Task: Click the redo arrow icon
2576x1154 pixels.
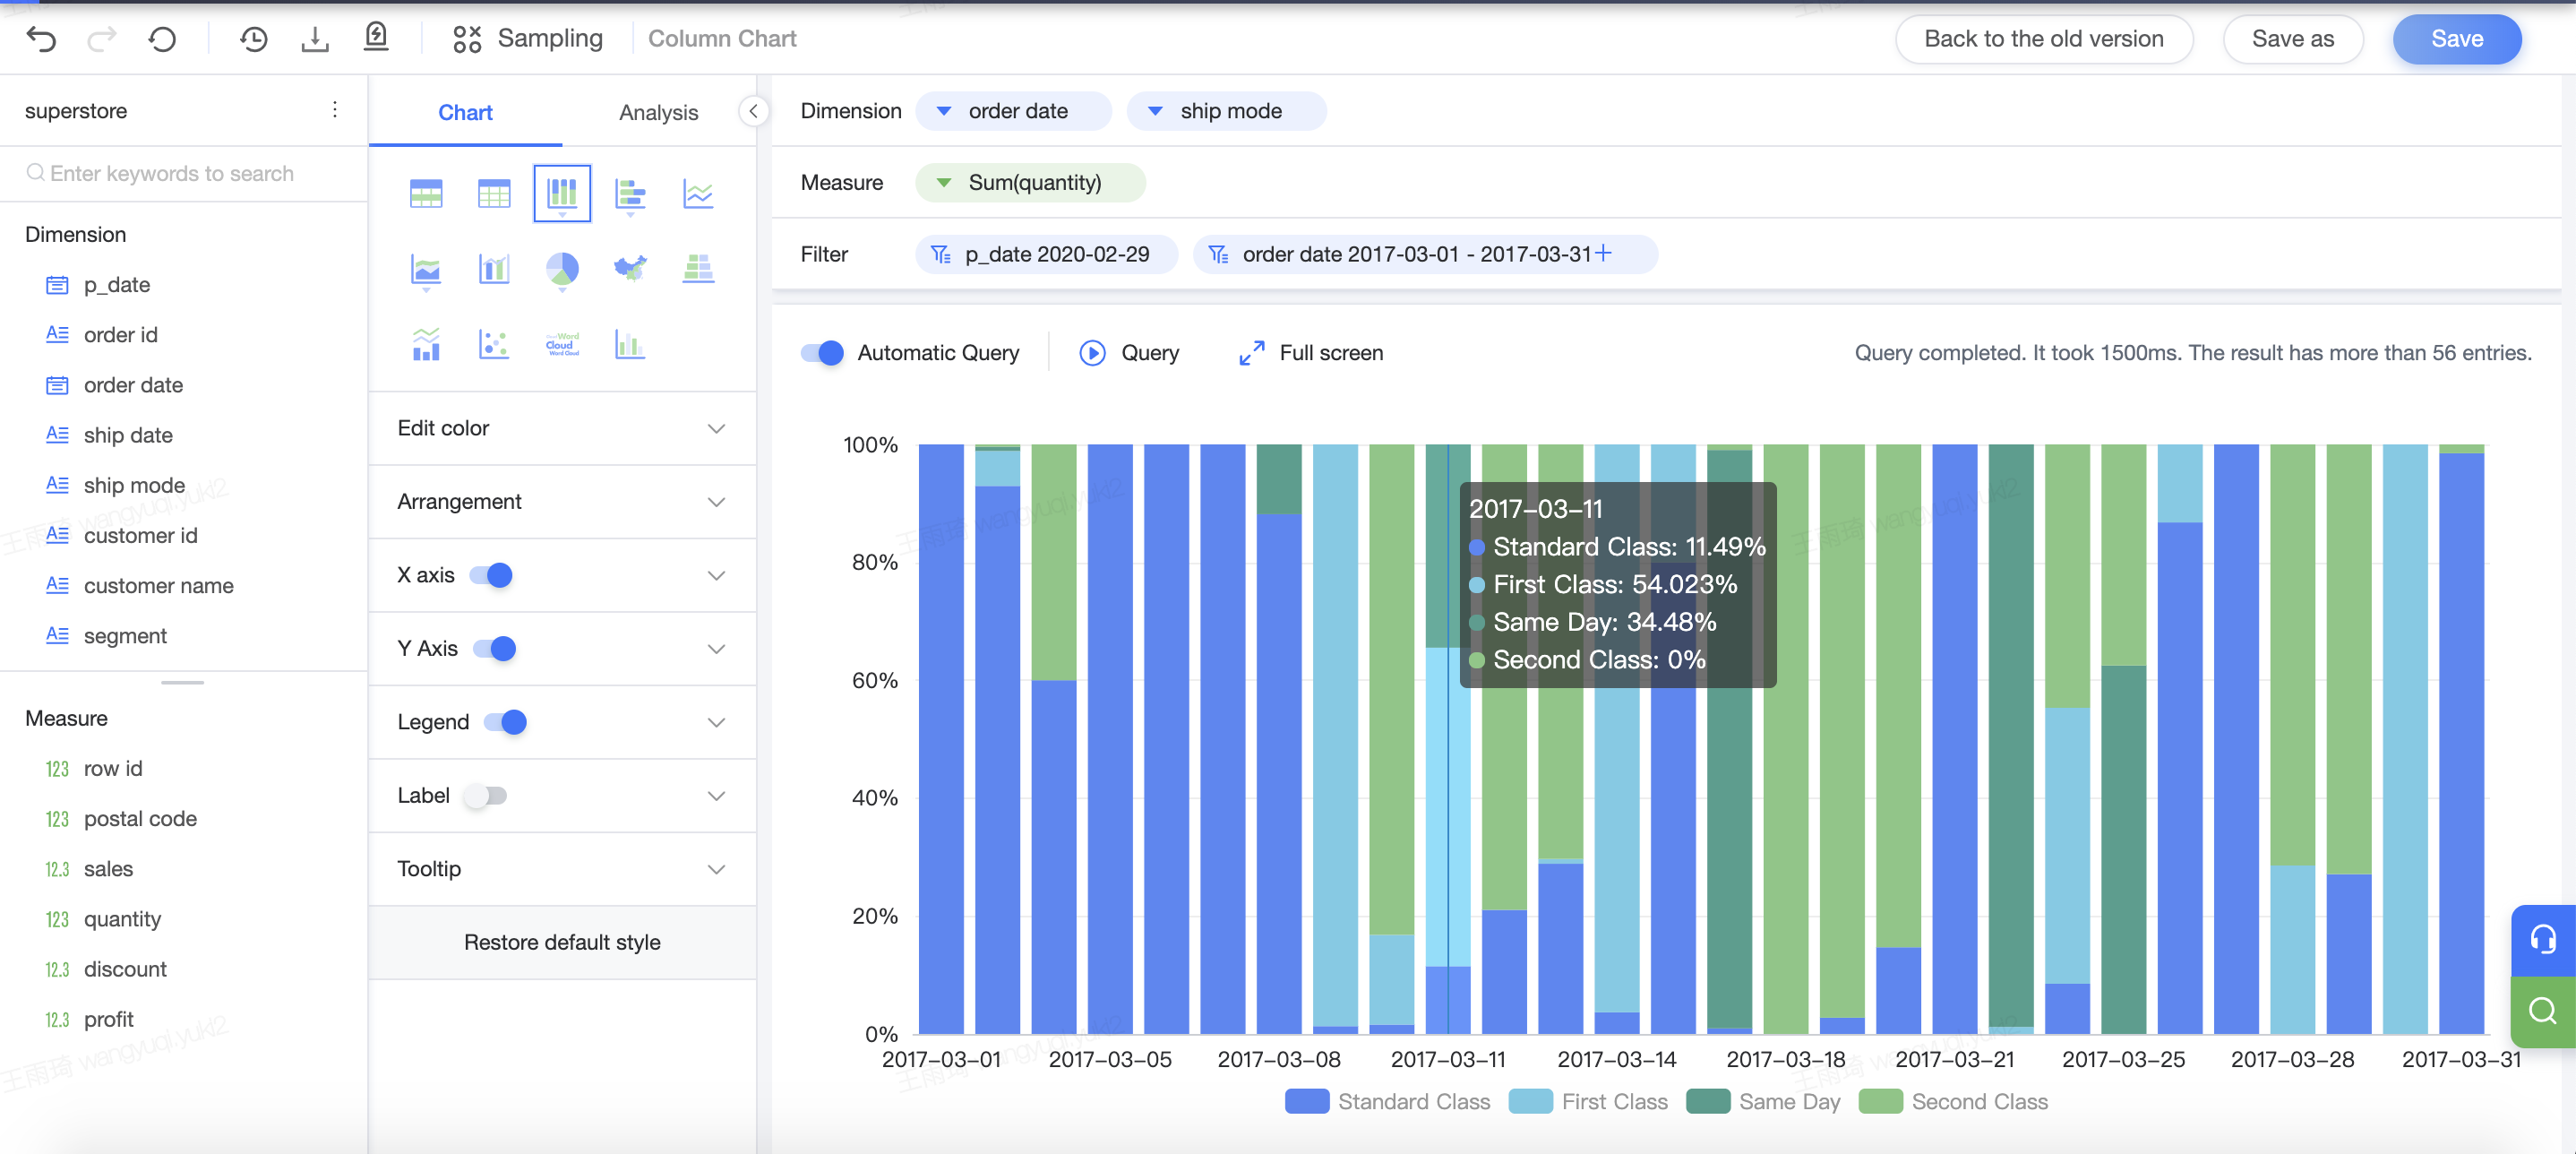Action: click(x=102, y=39)
